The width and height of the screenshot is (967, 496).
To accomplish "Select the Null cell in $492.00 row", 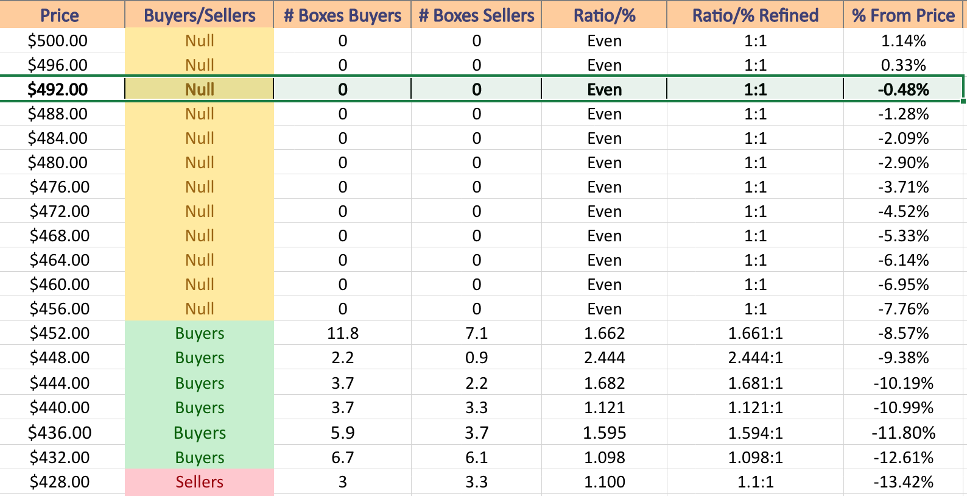I will 199,89.
